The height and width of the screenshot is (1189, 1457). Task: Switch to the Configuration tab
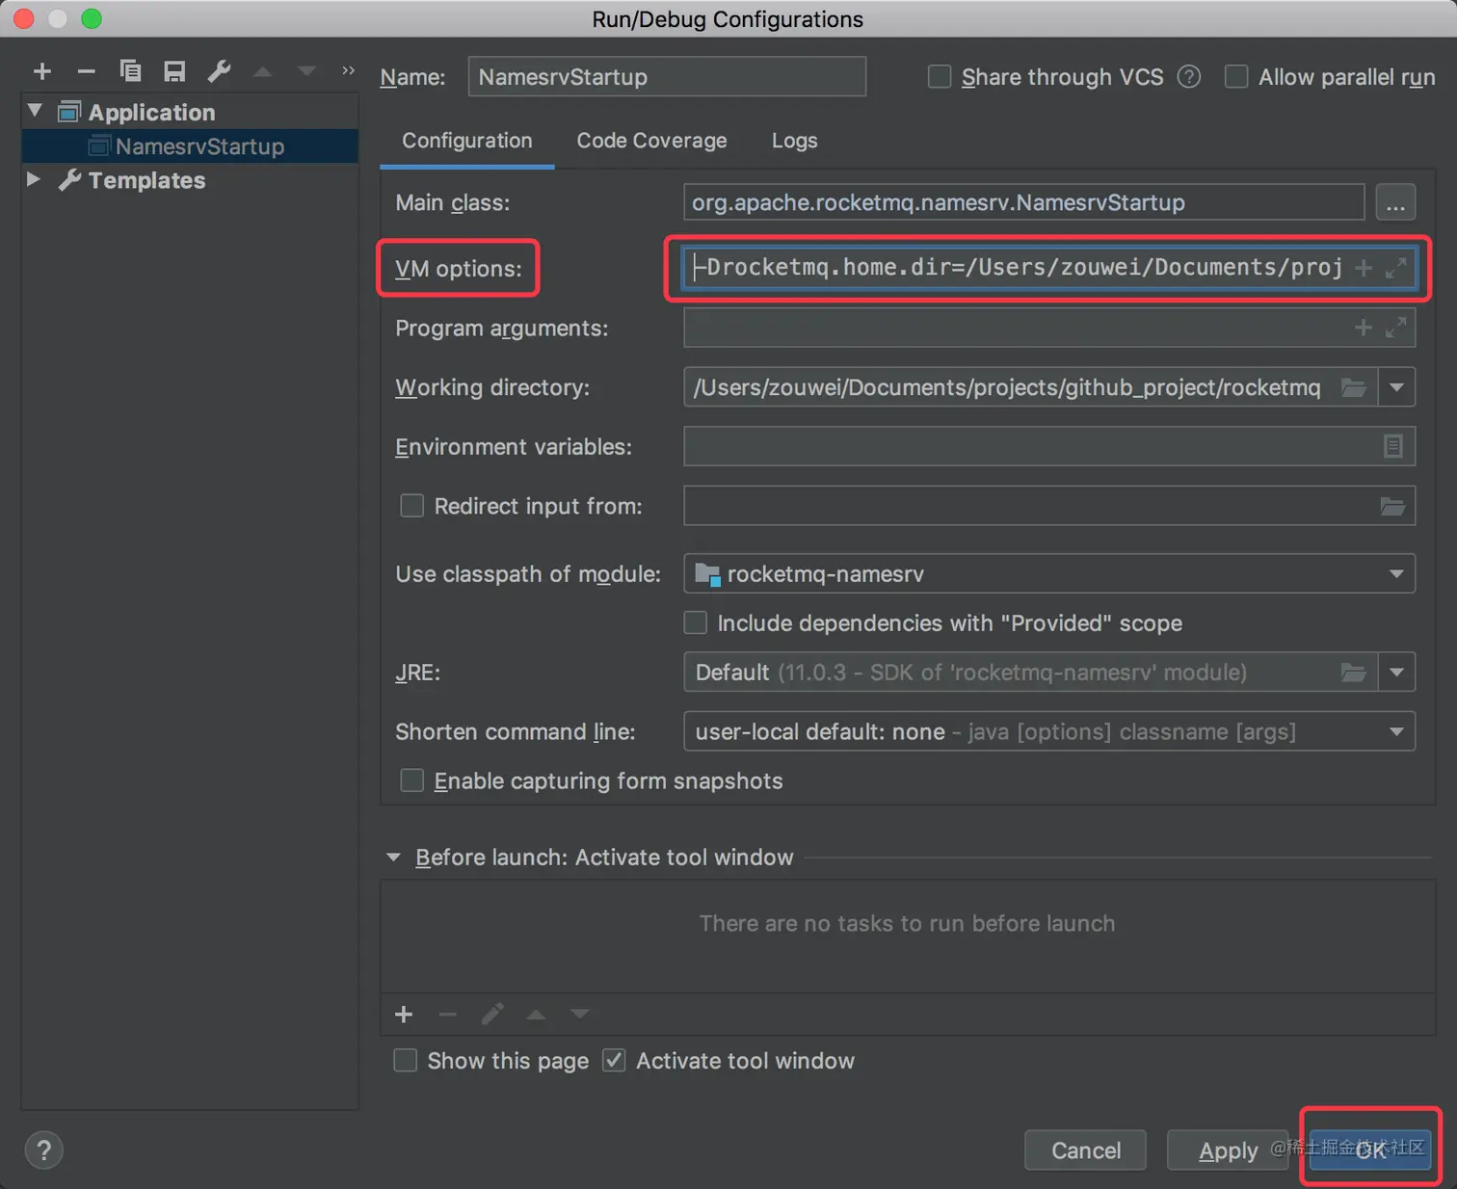coord(467,141)
